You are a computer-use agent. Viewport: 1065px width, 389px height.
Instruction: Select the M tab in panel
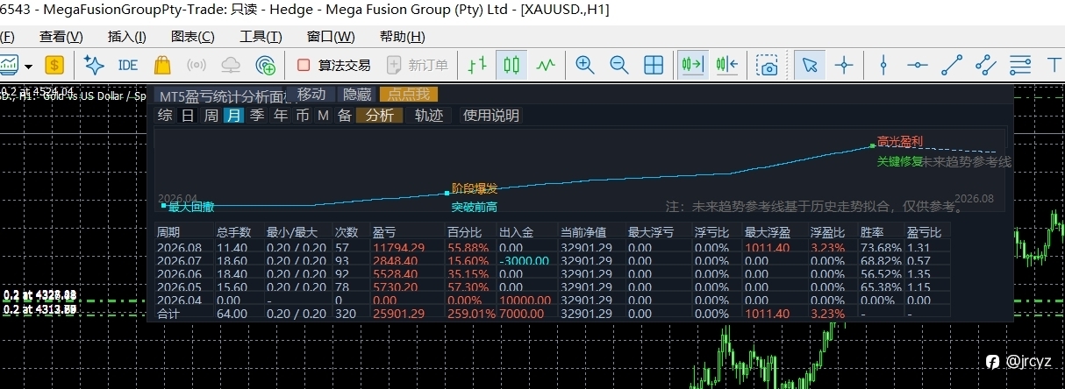pos(323,115)
